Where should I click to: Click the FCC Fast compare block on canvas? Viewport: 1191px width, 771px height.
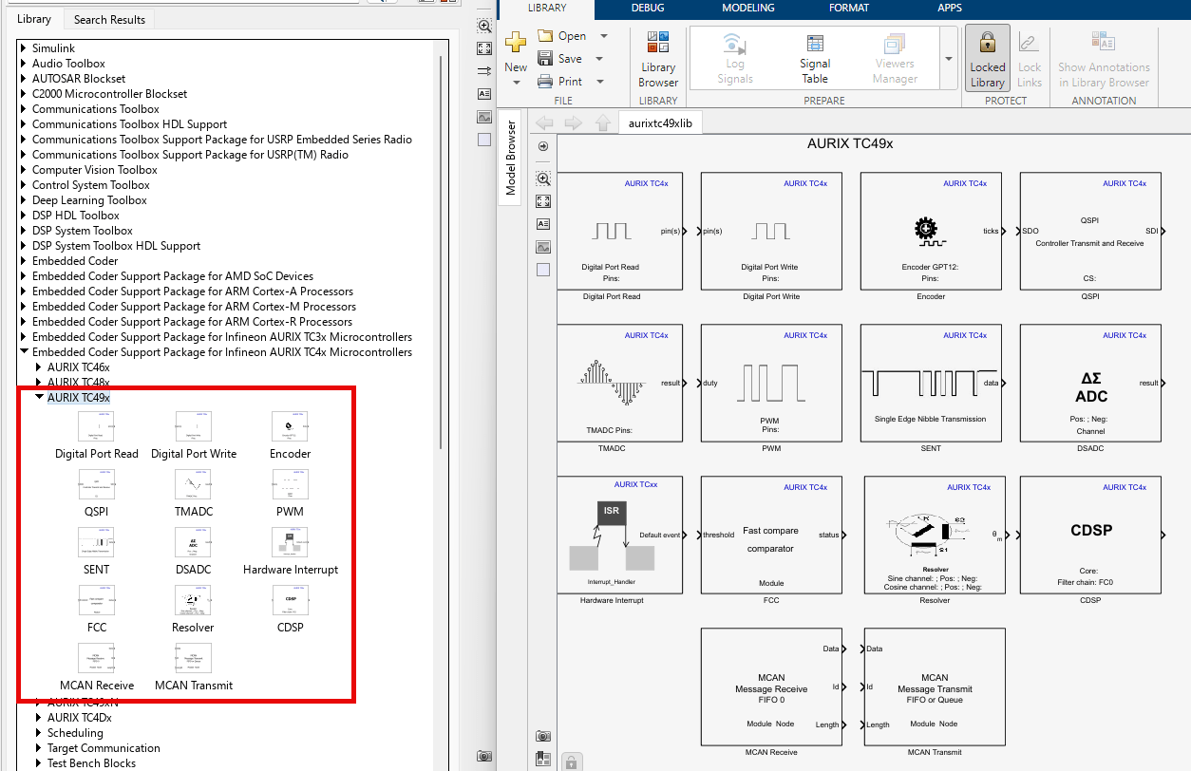[771, 535]
